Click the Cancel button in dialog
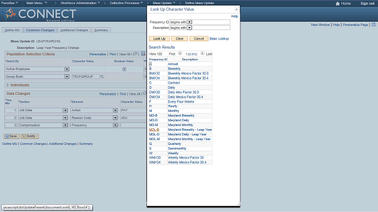This screenshot has height=212, width=378. (x=199, y=39)
